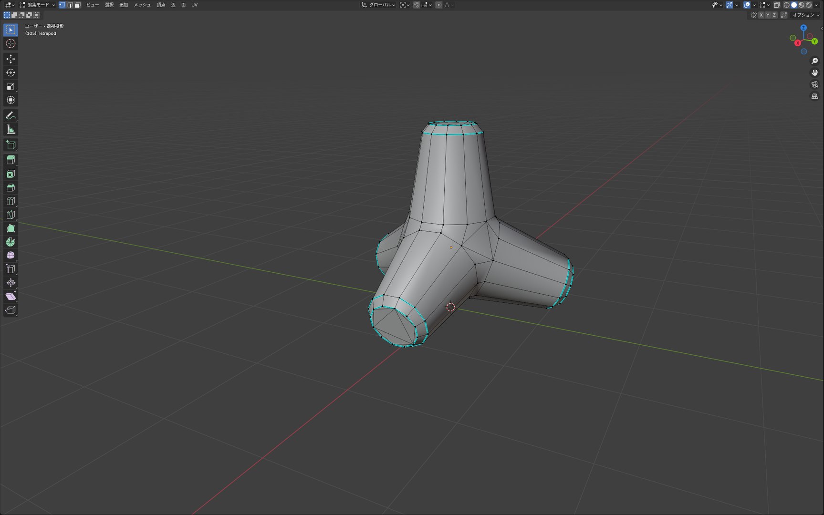
Task: Select the Select Box tool
Action: tap(10, 30)
